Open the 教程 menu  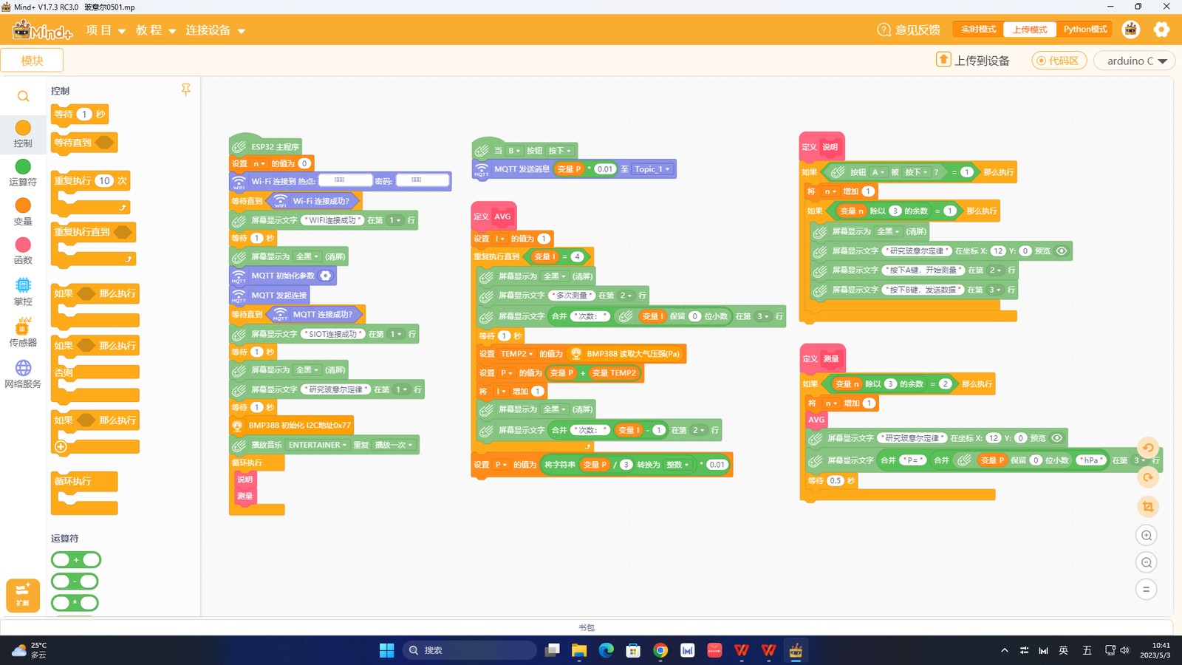pos(156,30)
